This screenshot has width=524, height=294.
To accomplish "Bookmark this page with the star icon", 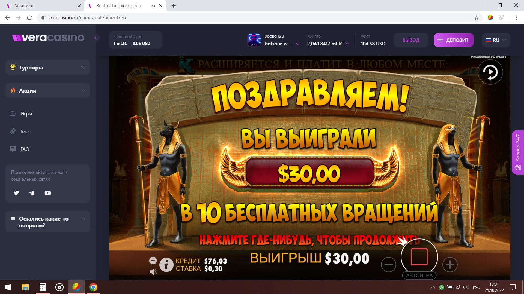I will [x=477, y=18].
